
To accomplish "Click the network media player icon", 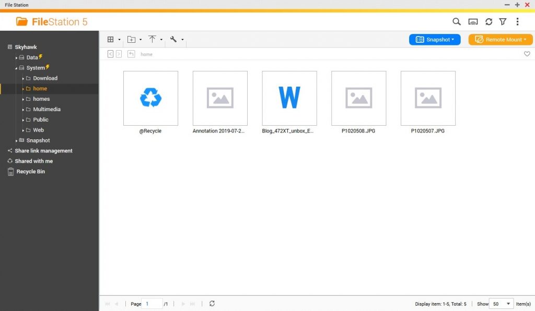I will tap(473, 22).
